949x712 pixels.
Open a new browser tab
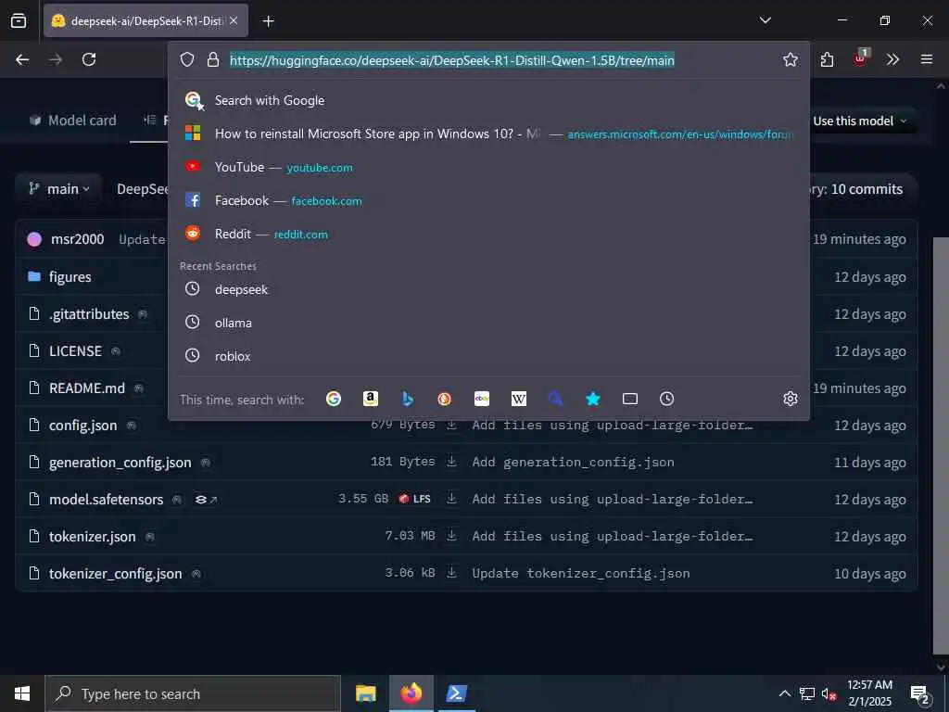click(269, 21)
